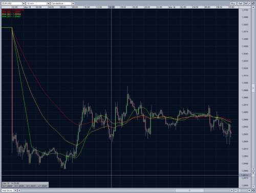Open the Candlestick chart type dropdown arrow
This screenshot has height=193, width=256.
coord(73,4)
